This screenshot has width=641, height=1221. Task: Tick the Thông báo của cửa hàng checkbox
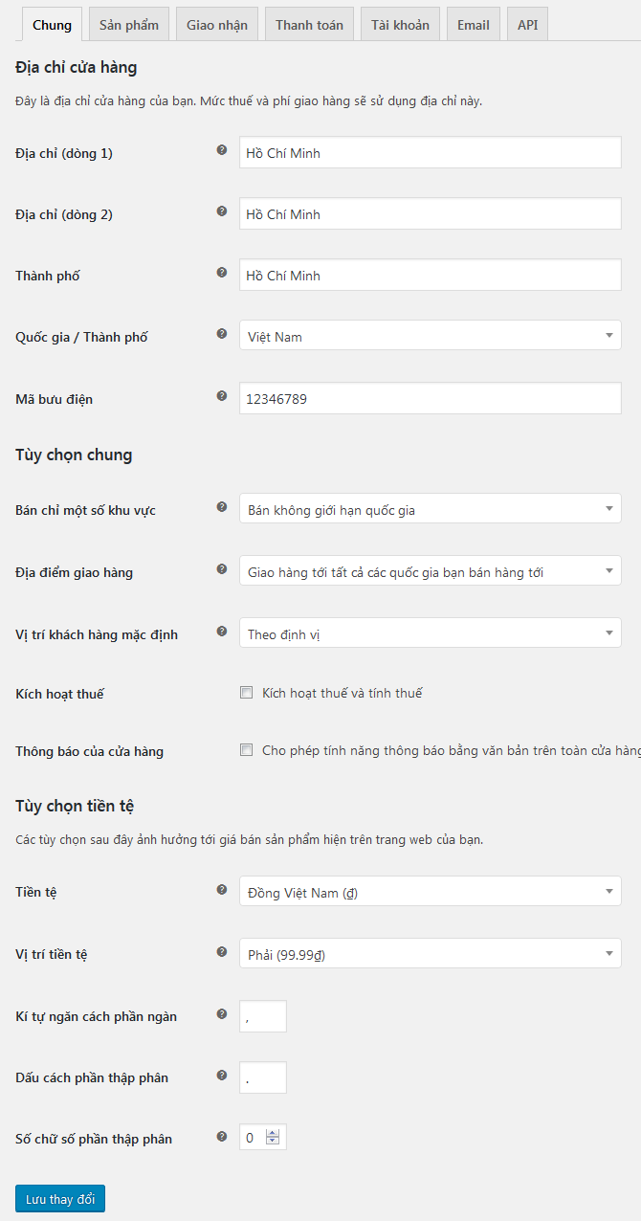tap(247, 750)
